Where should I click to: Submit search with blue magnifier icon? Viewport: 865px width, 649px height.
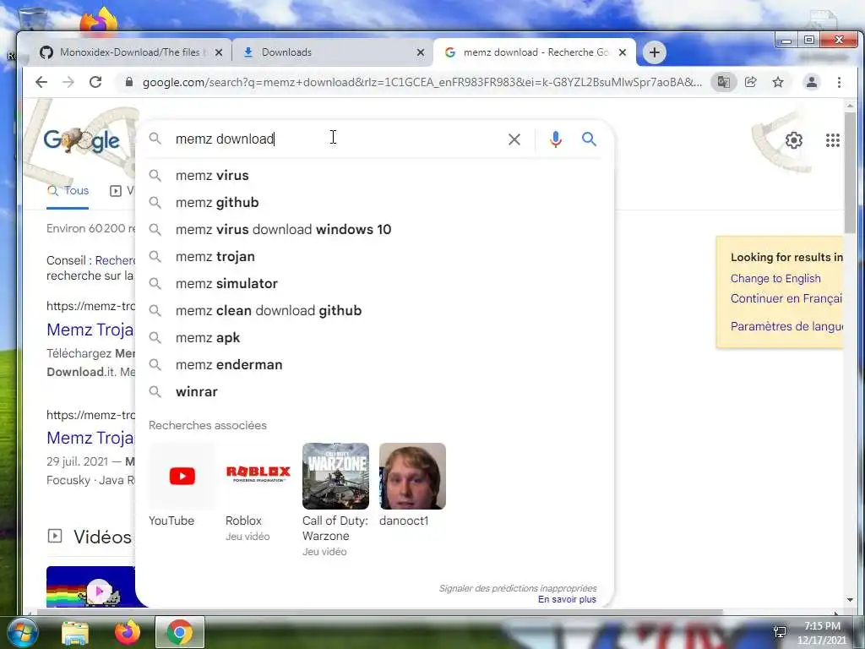(589, 139)
